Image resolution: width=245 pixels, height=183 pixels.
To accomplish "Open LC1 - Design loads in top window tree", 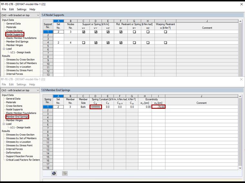I will (x=20, y=52).
